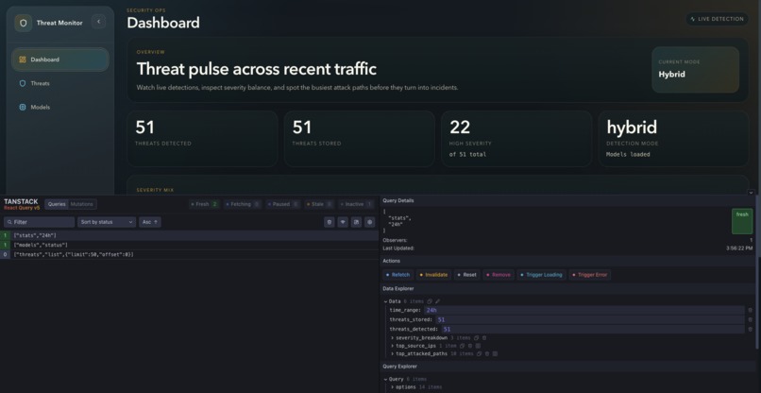Expand the severity_breakdown node
The height and width of the screenshot is (393, 761).
click(x=392, y=338)
